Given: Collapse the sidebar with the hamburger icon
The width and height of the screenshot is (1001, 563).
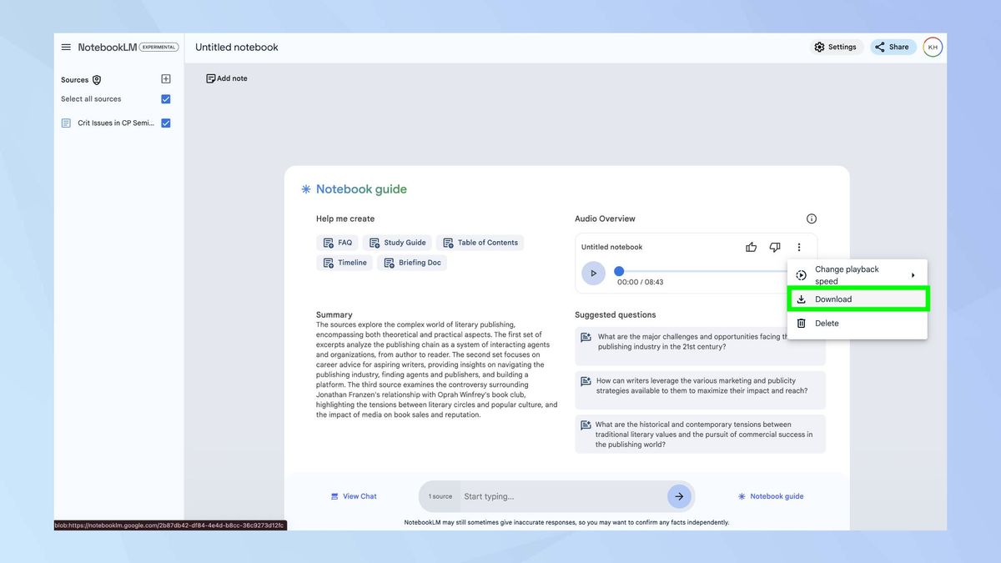Looking at the screenshot, I should point(66,47).
